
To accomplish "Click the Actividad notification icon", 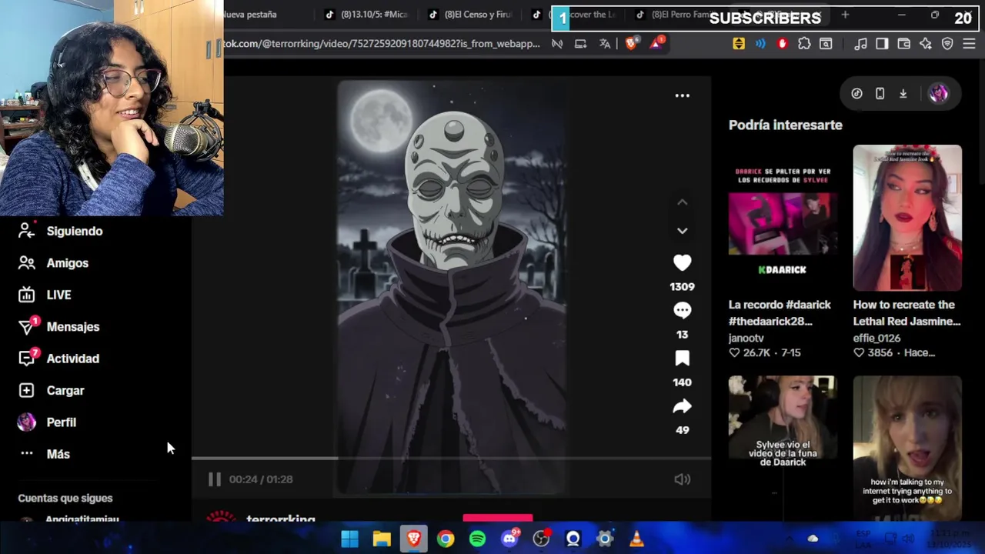I will pos(26,359).
